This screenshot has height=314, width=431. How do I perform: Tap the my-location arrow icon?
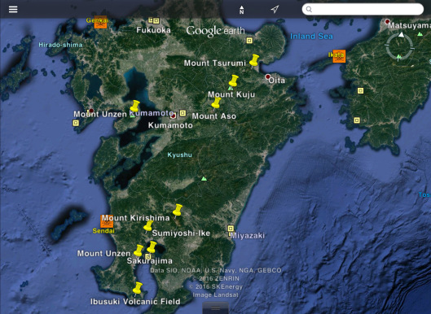pos(275,9)
